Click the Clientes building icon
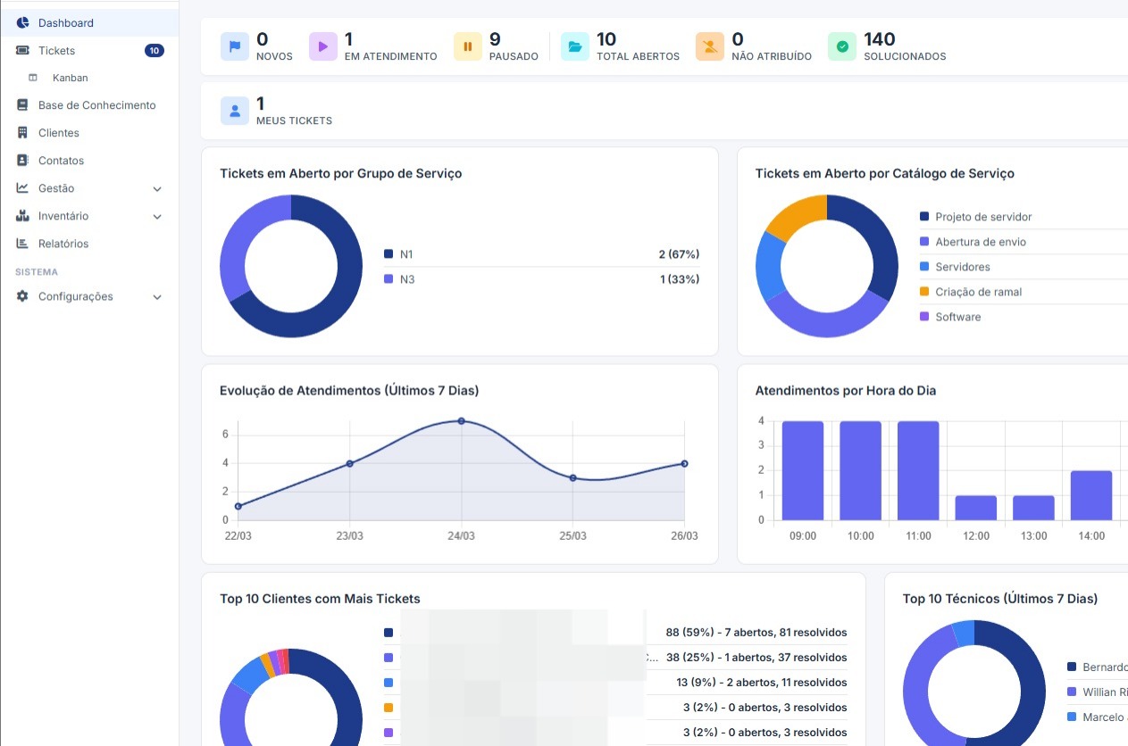Image resolution: width=1128 pixels, height=746 pixels. [x=22, y=133]
